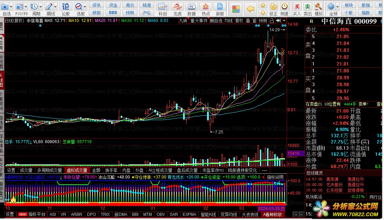Click the yellow back arrow icon
The height and width of the screenshot is (220, 384).
(250, 9)
